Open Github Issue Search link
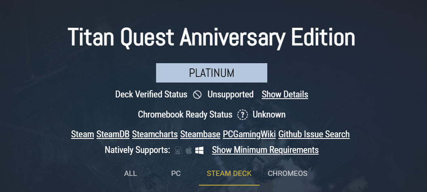Image resolution: width=427 pixels, height=192 pixels. click(314, 134)
